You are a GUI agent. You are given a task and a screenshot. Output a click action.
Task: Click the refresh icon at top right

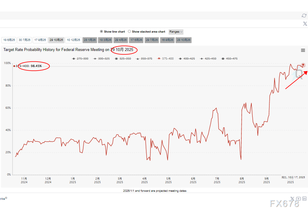304,15
